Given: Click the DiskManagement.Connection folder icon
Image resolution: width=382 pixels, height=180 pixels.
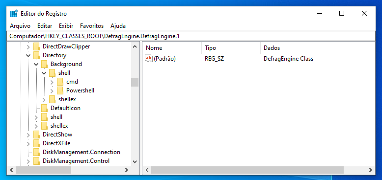Looking at the screenshot, I should pyautogui.click(x=36, y=152).
